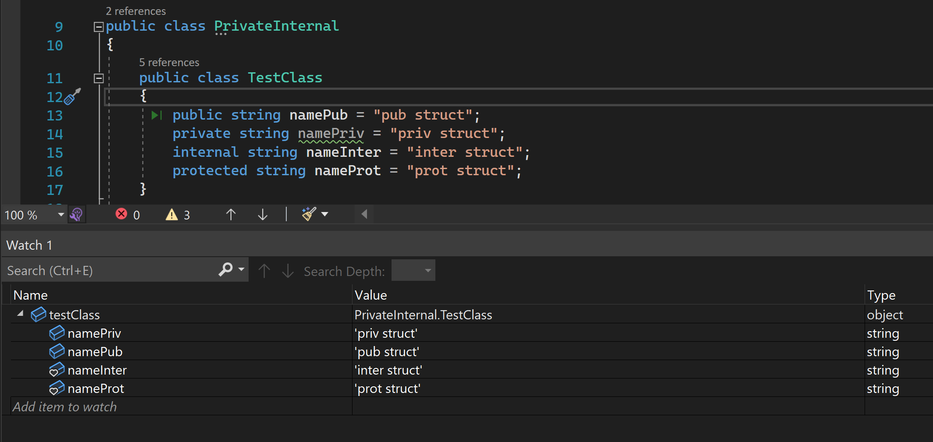Click the nameInter identifier on line 15
The height and width of the screenshot is (442, 933).
pos(344,152)
